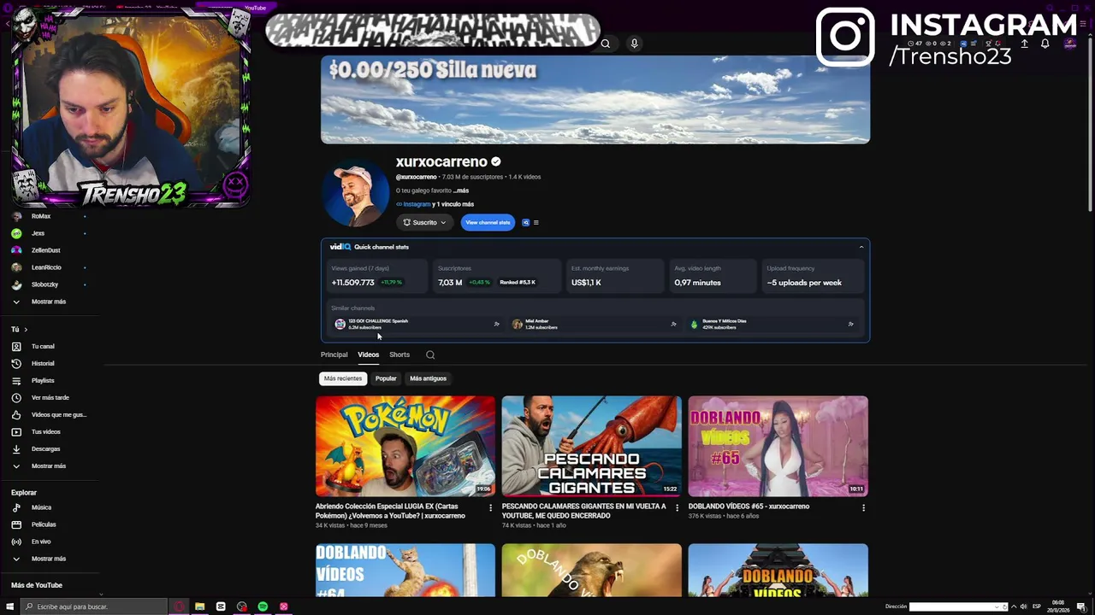This screenshot has height=615, width=1095.
Task: Expand the Tú section arrow
Action: click(26, 329)
